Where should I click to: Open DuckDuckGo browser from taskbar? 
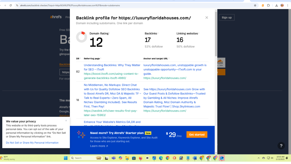tap(174, 158)
